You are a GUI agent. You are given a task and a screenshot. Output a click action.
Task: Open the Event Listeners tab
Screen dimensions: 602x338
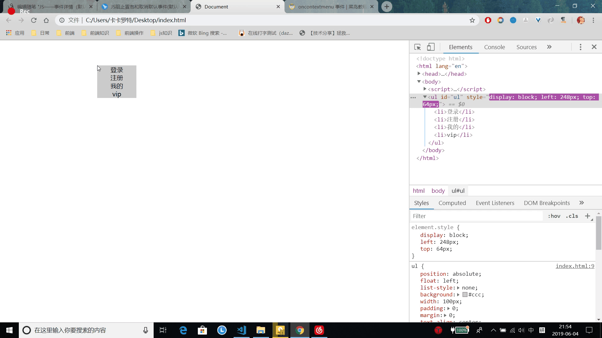point(495,203)
